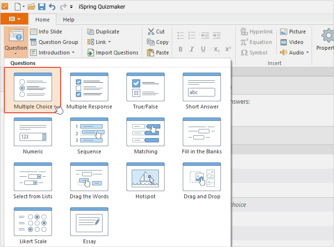Open the Question dropdown button
The height and width of the screenshot is (247, 334).
click(x=16, y=42)
